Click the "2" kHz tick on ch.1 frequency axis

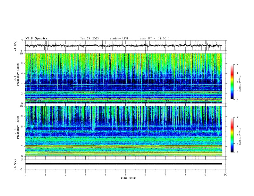click(x=23, y=93)
